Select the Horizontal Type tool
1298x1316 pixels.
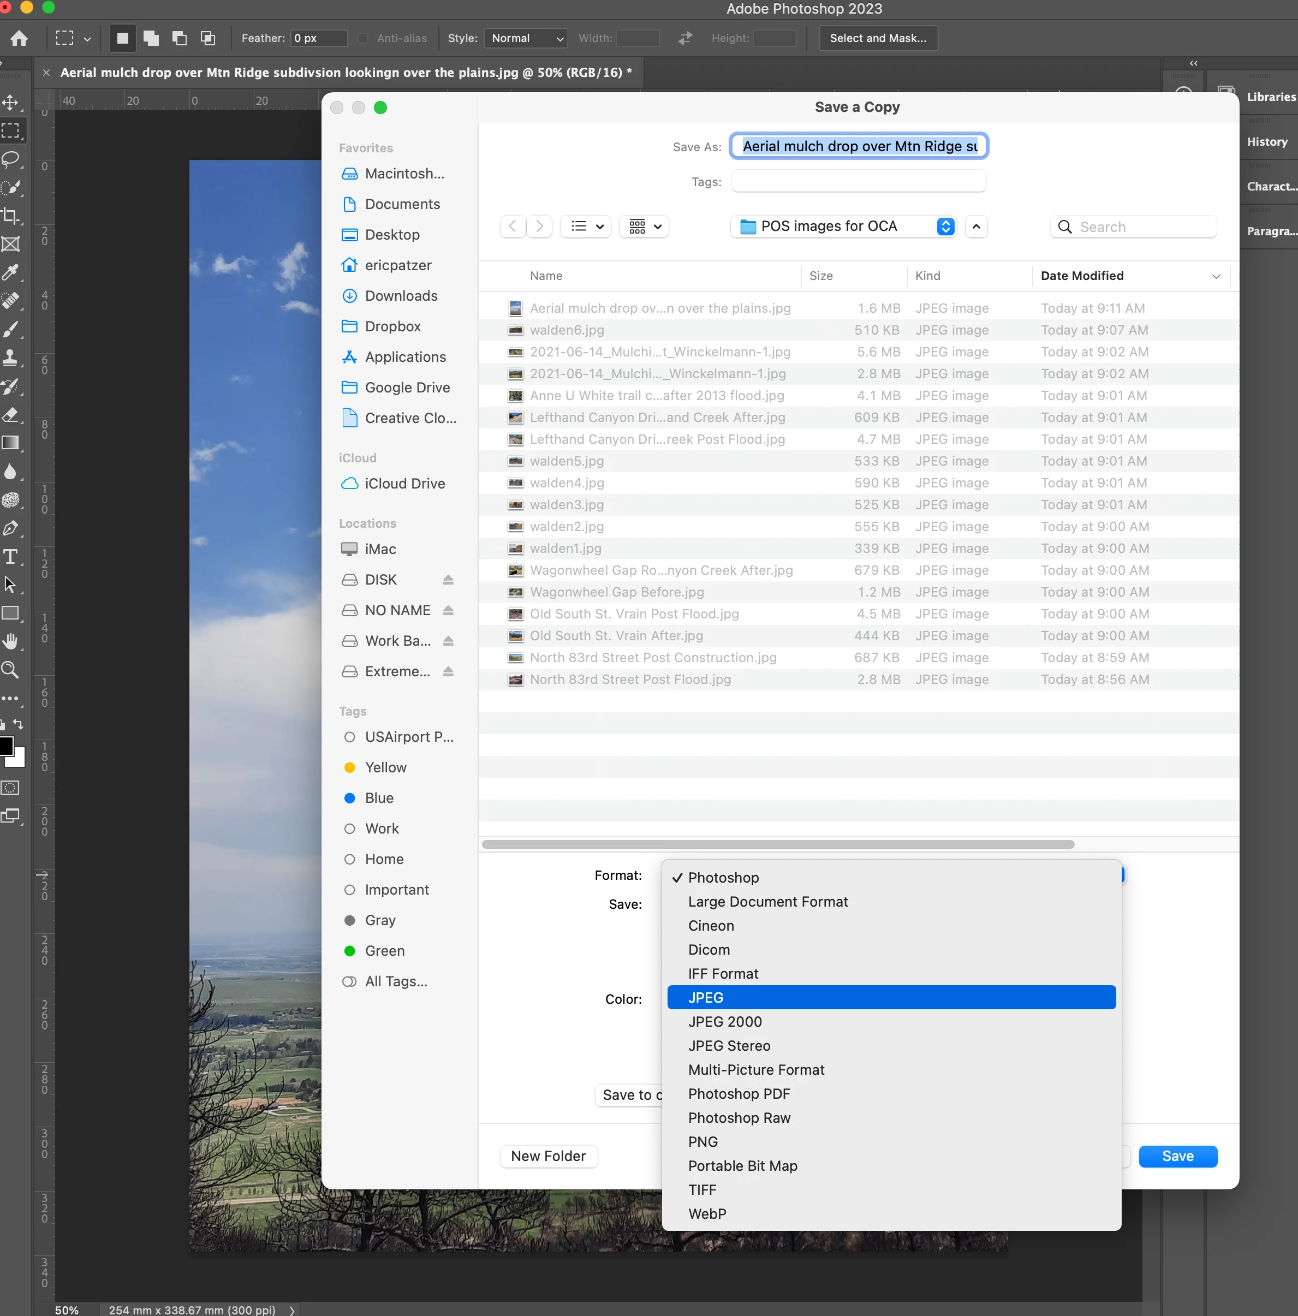tap(10, 557)
